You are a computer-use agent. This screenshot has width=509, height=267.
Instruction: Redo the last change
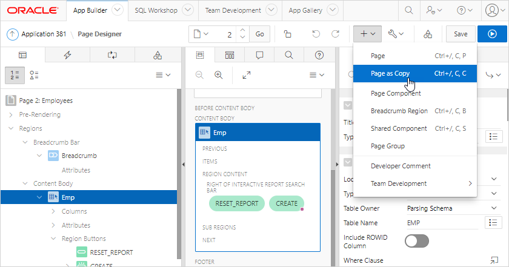coord(335,34)
